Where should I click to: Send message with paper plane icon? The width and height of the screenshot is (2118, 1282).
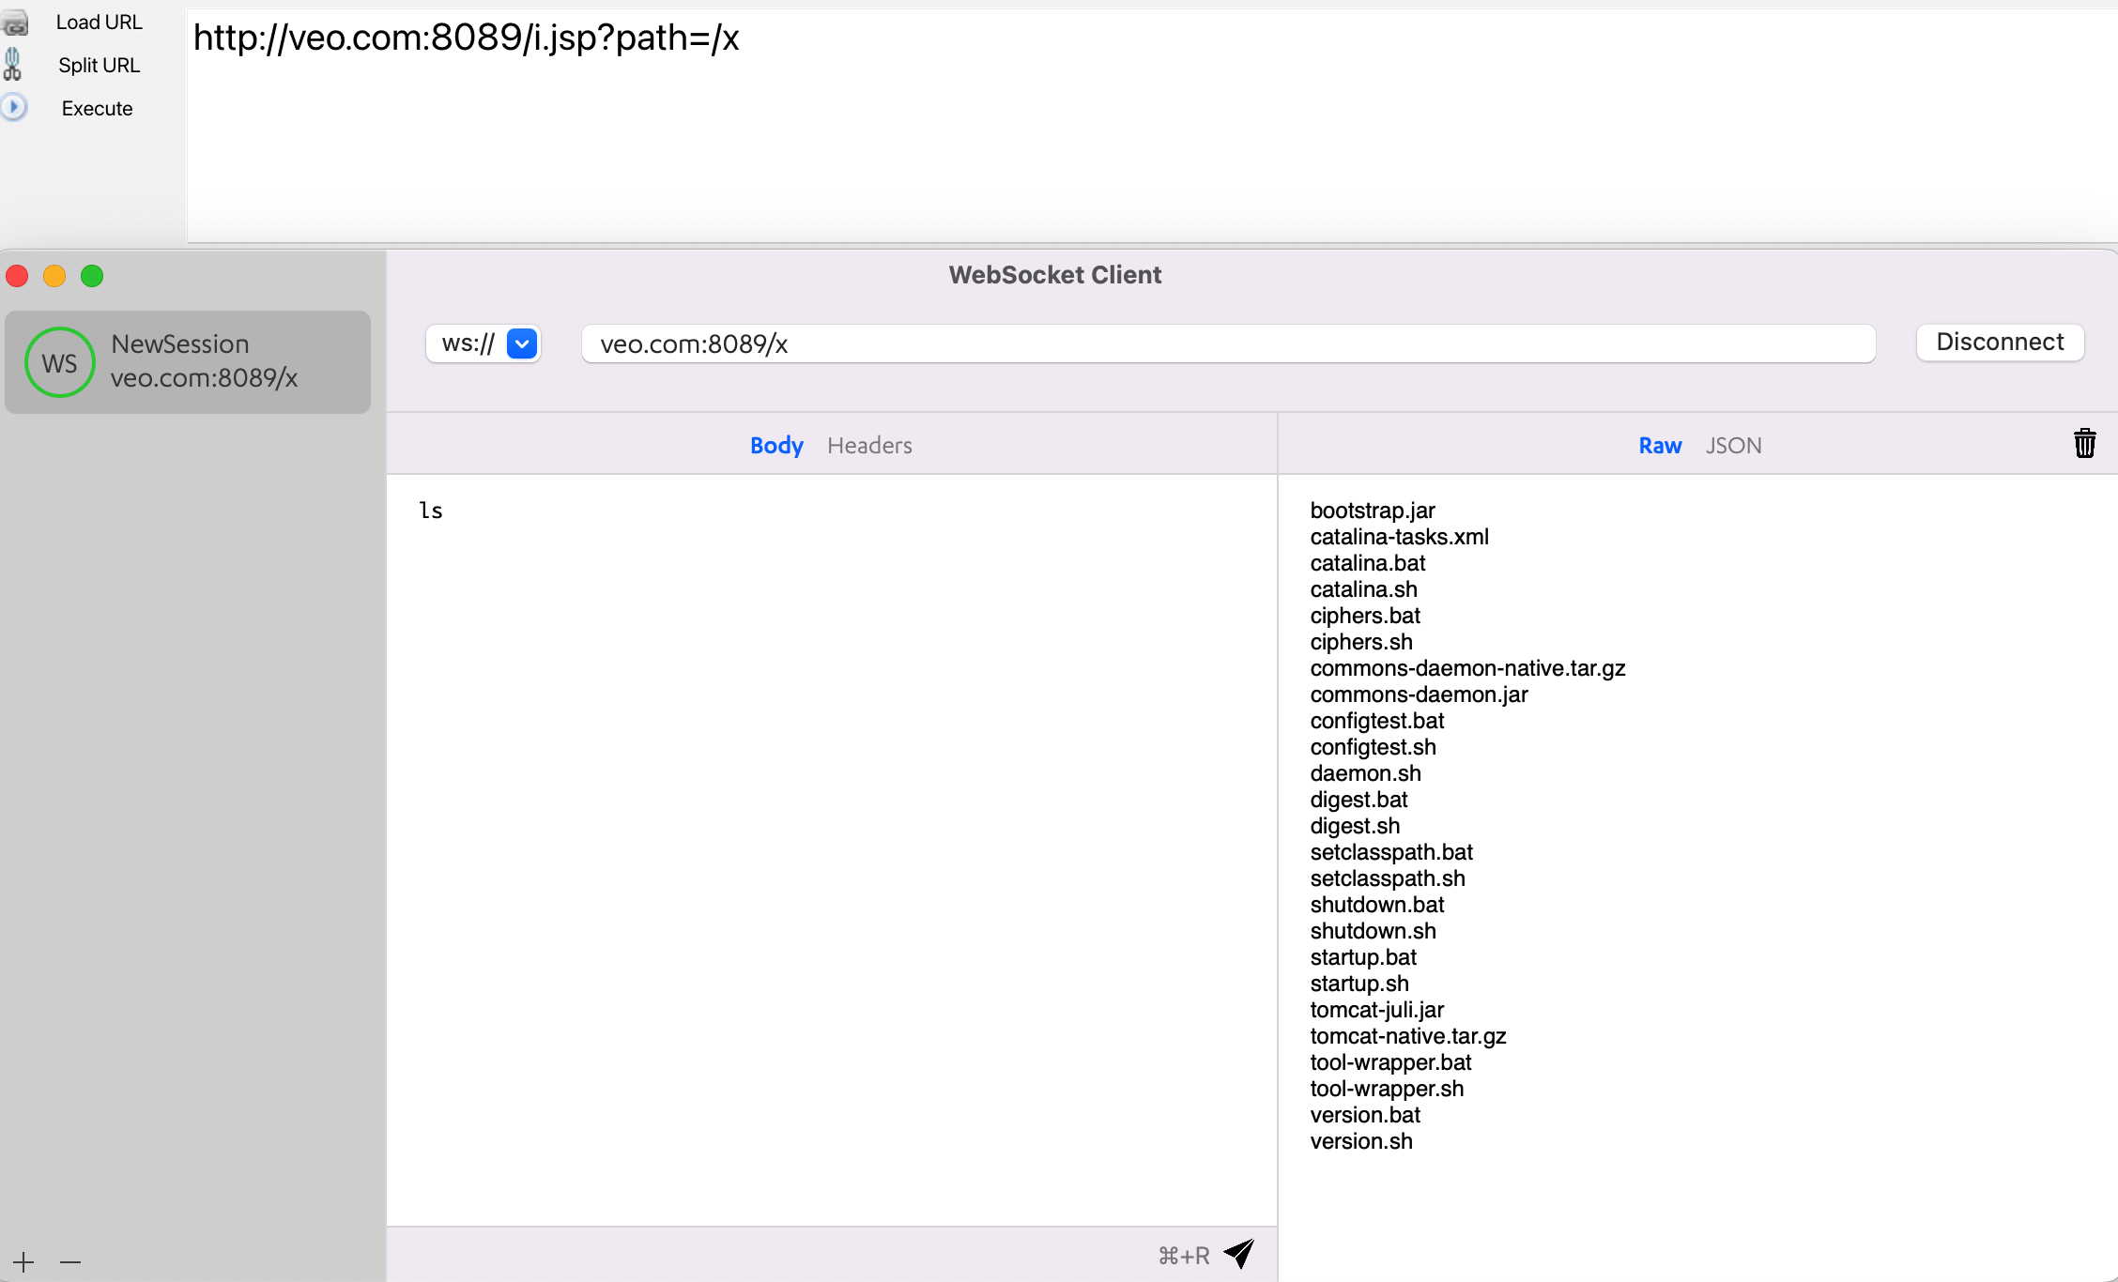(1239, 1254)
